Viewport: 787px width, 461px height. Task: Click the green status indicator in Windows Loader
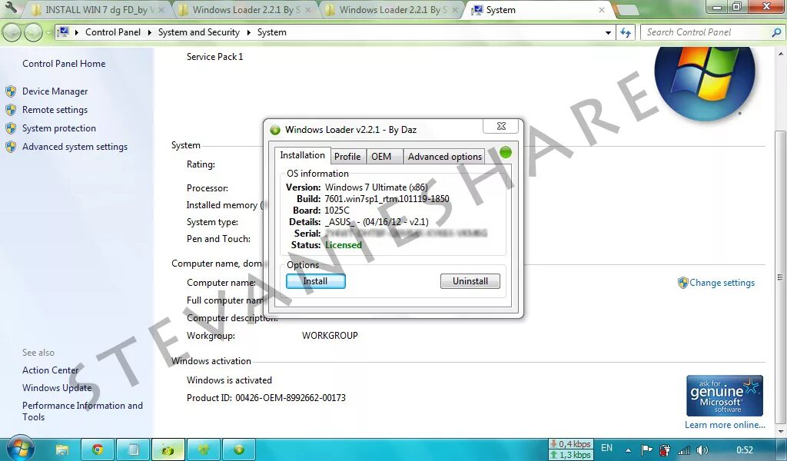[x=506, y=152]
